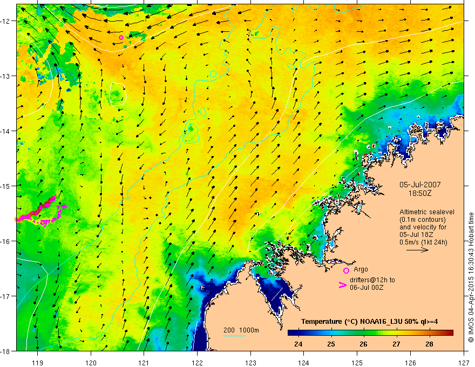Click the colorbar tick label 25
The width and height of the screenshot is (475, 367).
[331, 344]
